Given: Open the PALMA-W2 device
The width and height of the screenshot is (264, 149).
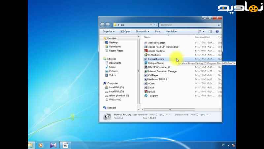Looking at the screenshot, I should point(115,100).
